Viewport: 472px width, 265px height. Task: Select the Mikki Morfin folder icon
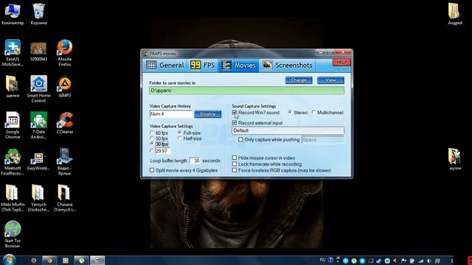(13, 198)
